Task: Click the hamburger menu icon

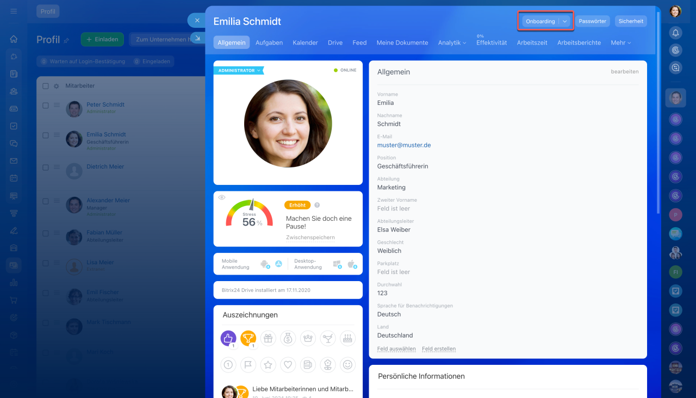Action: [x=14, y=11]
